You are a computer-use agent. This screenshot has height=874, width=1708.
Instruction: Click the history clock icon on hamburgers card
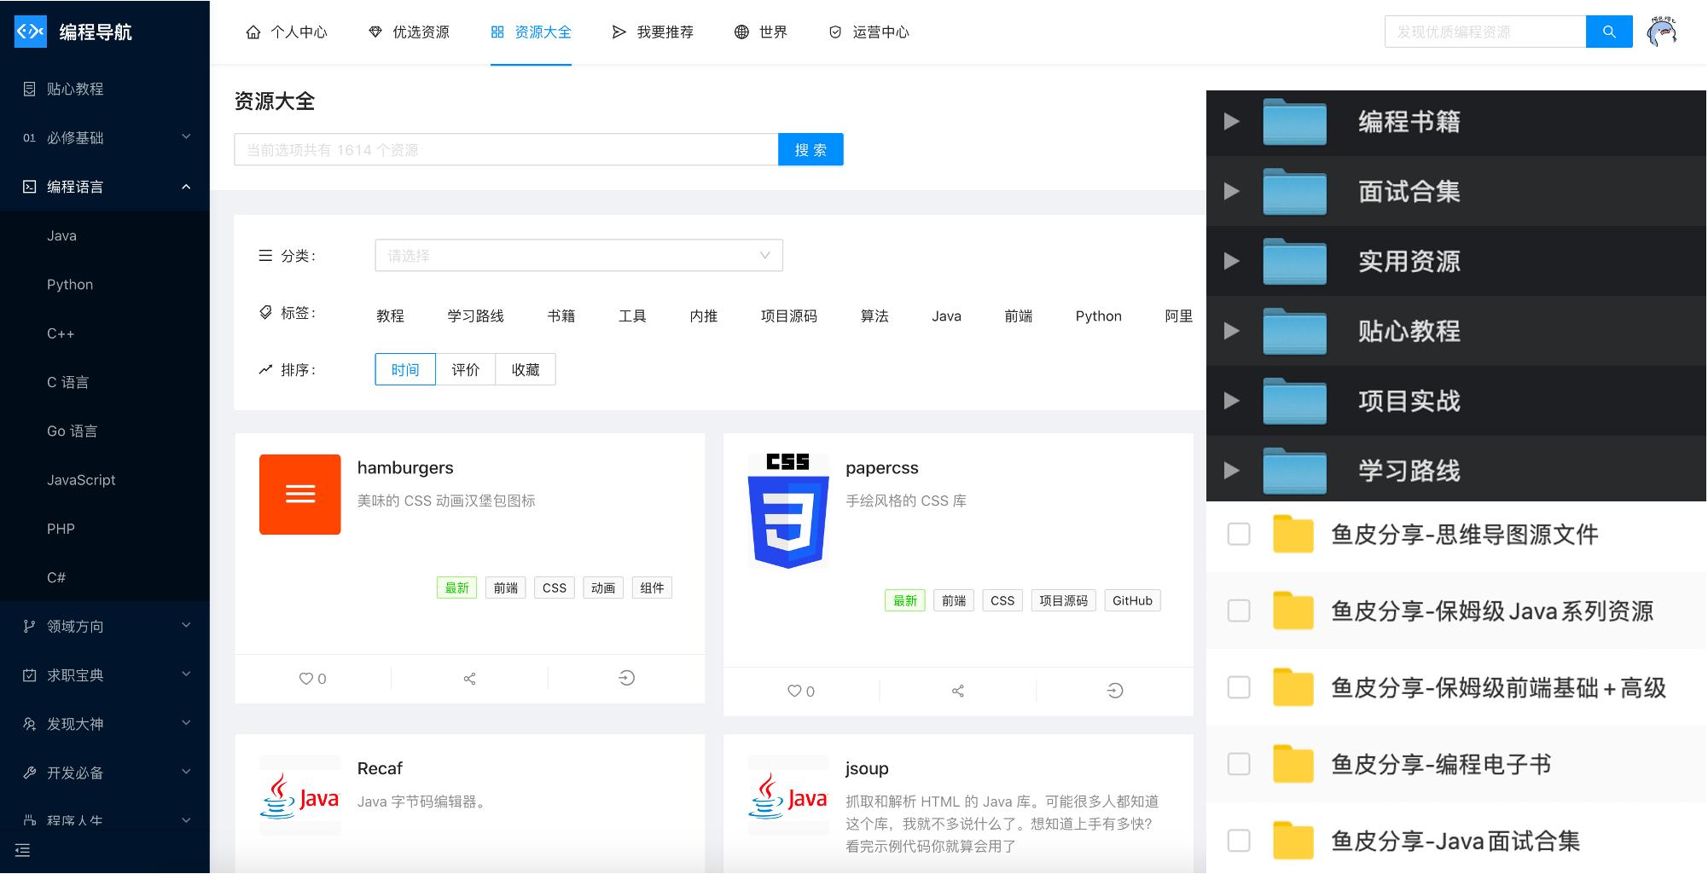(627, 678)
